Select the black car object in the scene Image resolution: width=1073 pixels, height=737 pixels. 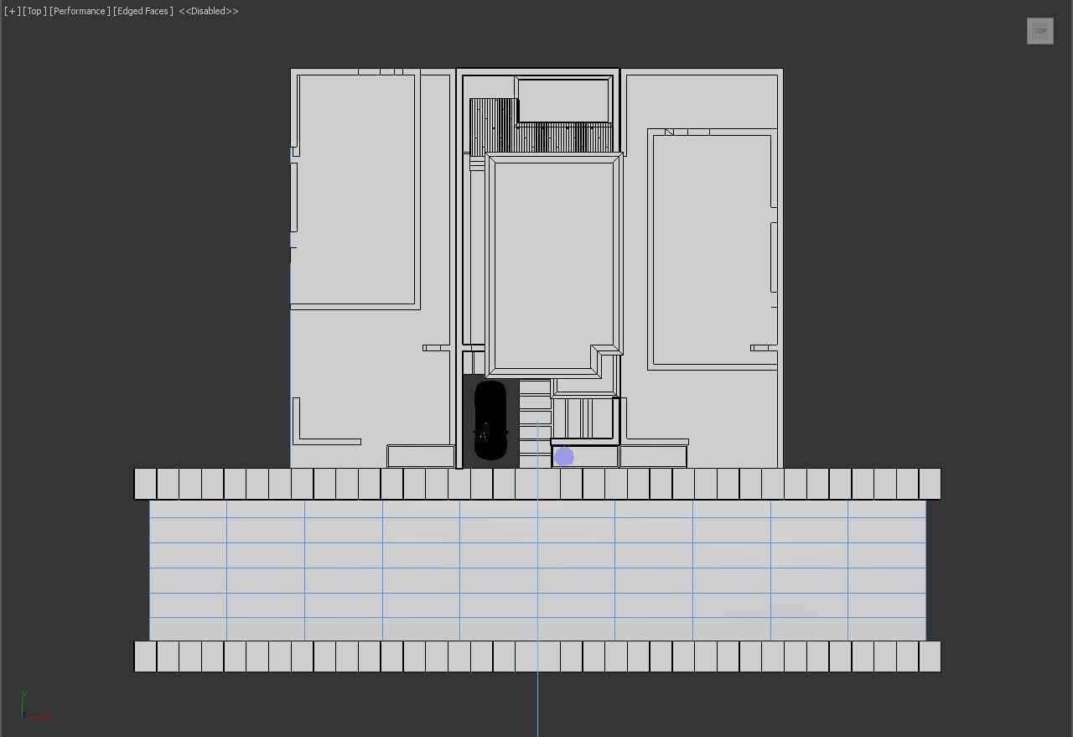(x=490, y=420)
